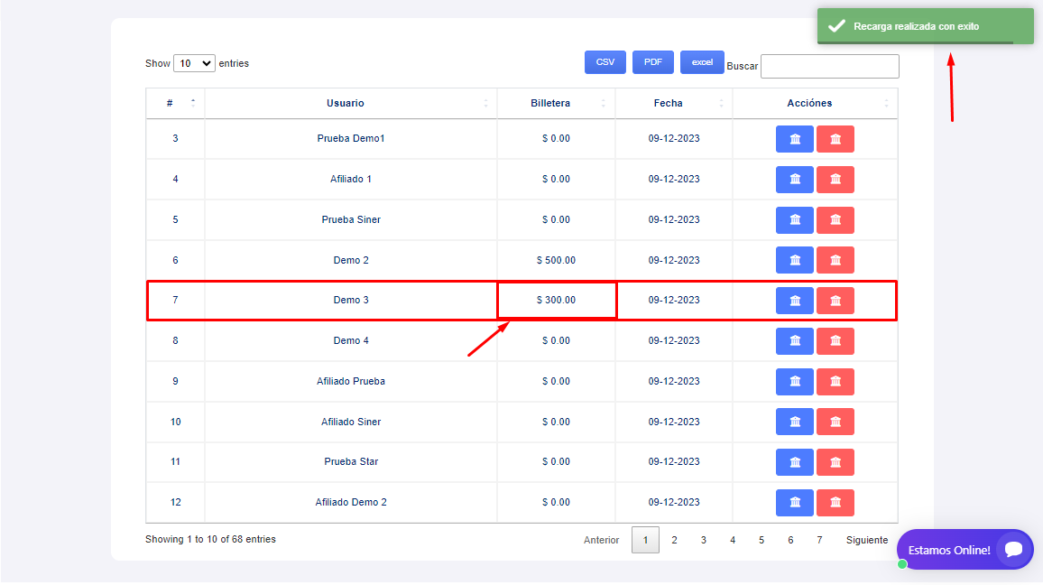This screenshot has width=1043, height=585.
Task: Click blue bank icon for Afiliado Demo 2
Action: [x=794, y=503]
